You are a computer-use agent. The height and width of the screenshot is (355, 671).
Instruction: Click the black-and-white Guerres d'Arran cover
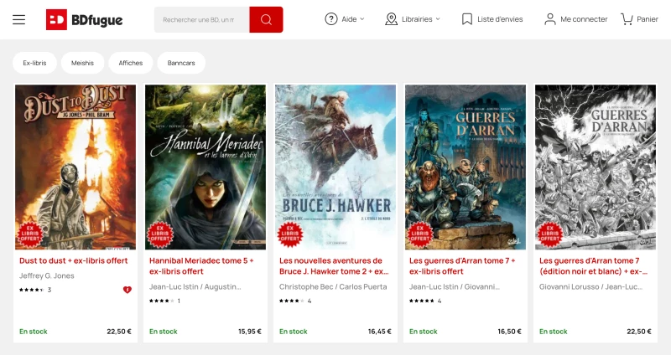[596, 167]
